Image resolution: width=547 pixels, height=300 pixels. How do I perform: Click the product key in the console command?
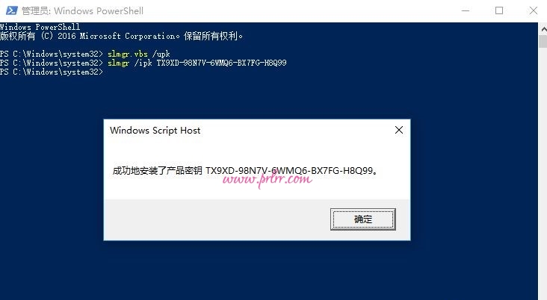[221, 63]
